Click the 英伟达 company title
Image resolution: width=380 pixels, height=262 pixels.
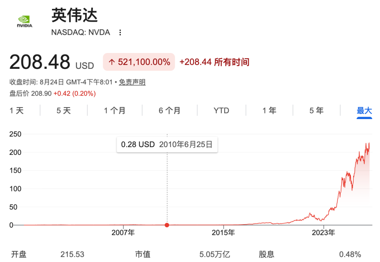tap(74, 15)
